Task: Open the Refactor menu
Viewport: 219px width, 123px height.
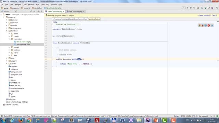Action: click(x=31, y=4)
